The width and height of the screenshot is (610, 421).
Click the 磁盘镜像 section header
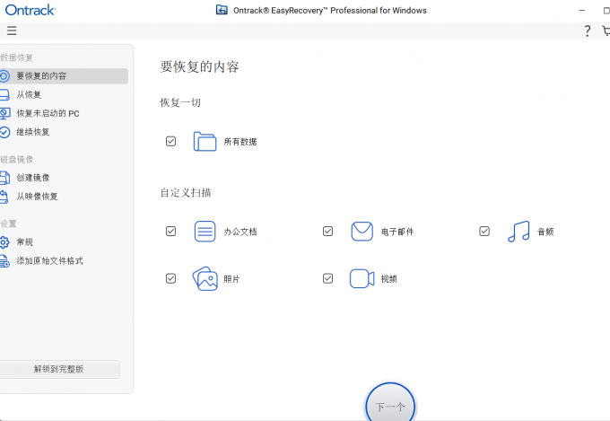(17, 159)
